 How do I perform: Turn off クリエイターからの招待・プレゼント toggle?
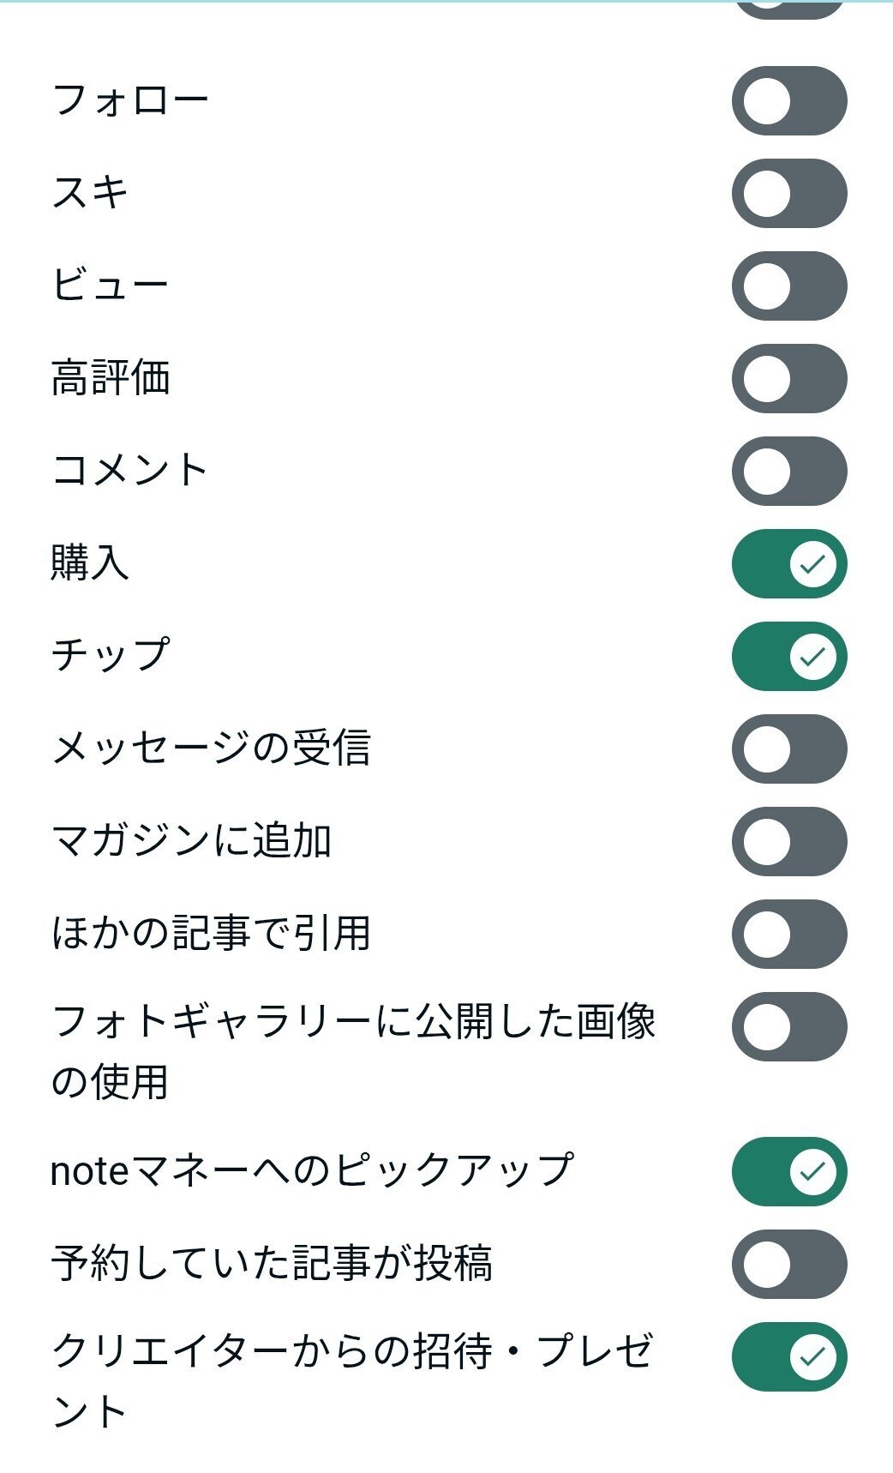[x=788, y=1357]
